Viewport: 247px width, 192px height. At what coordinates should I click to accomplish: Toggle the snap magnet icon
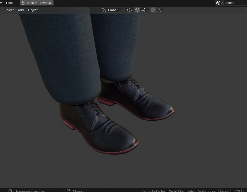pos(137,10)
